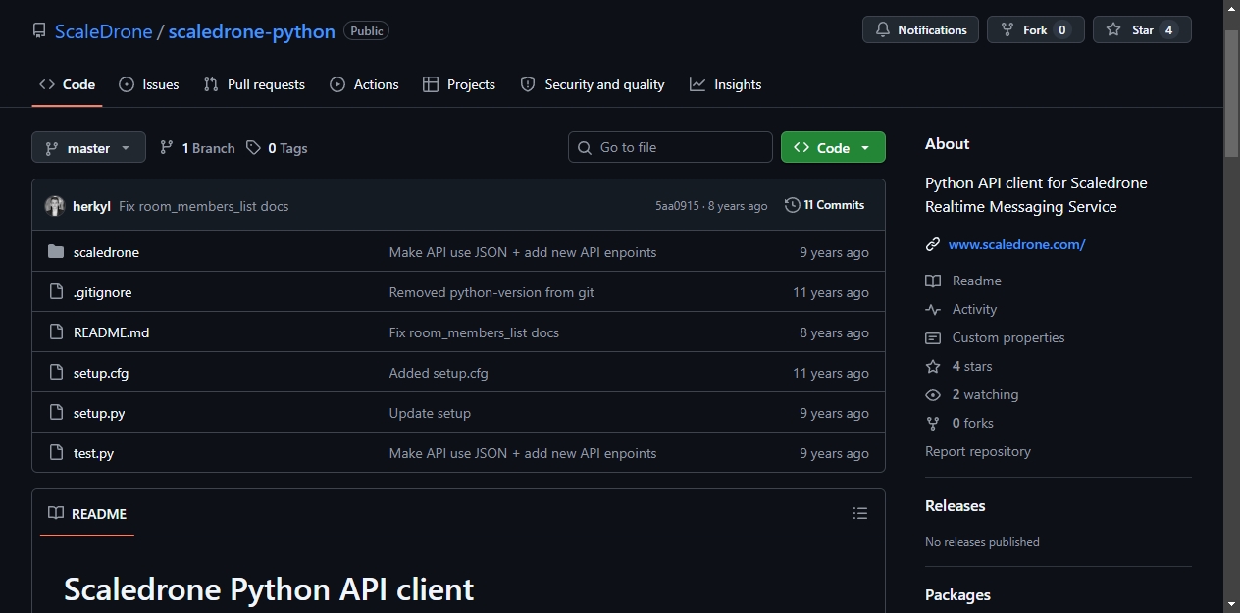
Task: Click the repository icon beside ScaleDrone
Action: coord(39,30)
